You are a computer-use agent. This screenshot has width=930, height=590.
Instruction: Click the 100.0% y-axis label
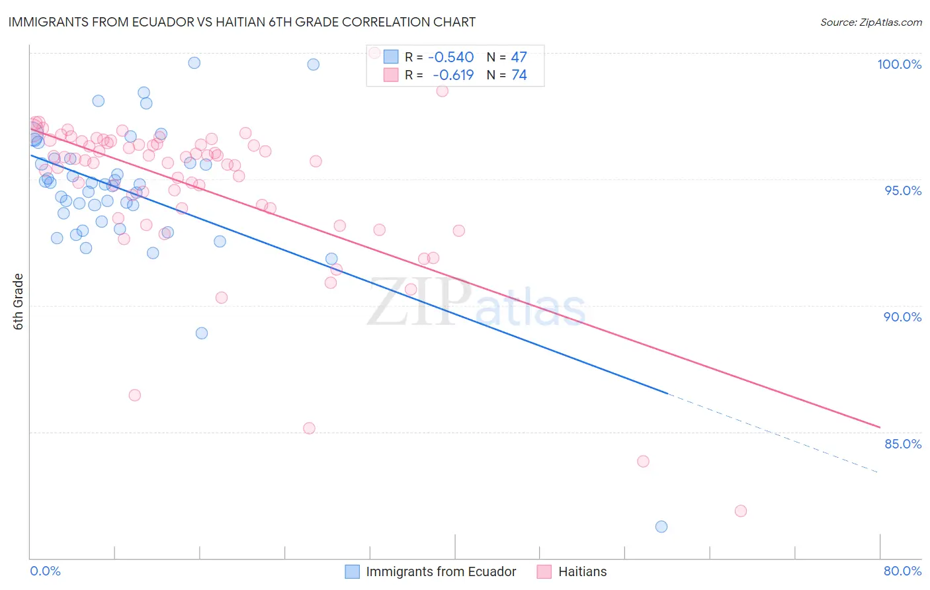899,64
